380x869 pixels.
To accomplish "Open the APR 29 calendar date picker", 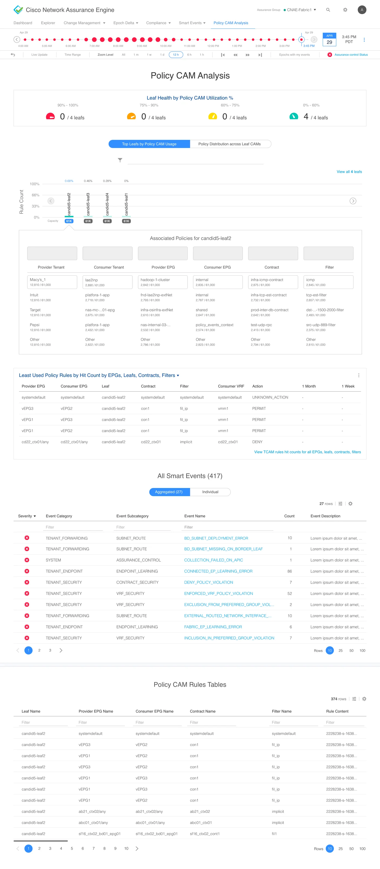I will [x=329, y=39].
